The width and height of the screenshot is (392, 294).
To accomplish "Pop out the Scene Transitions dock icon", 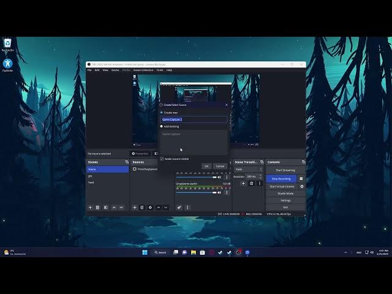I will pyautogui.click(x=262, y=162).
